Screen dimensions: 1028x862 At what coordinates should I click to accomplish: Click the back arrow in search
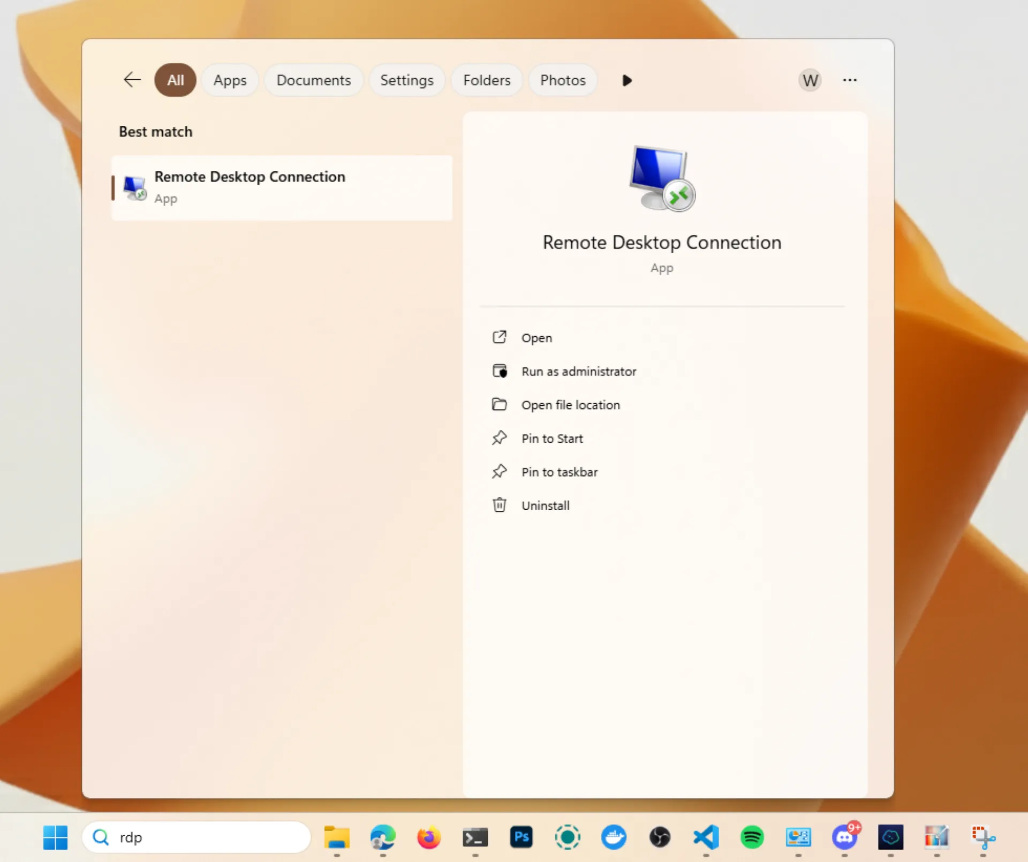132,80
